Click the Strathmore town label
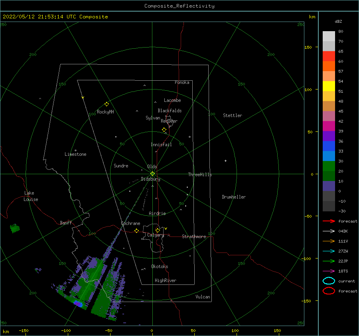 click(x=194, y=237)
